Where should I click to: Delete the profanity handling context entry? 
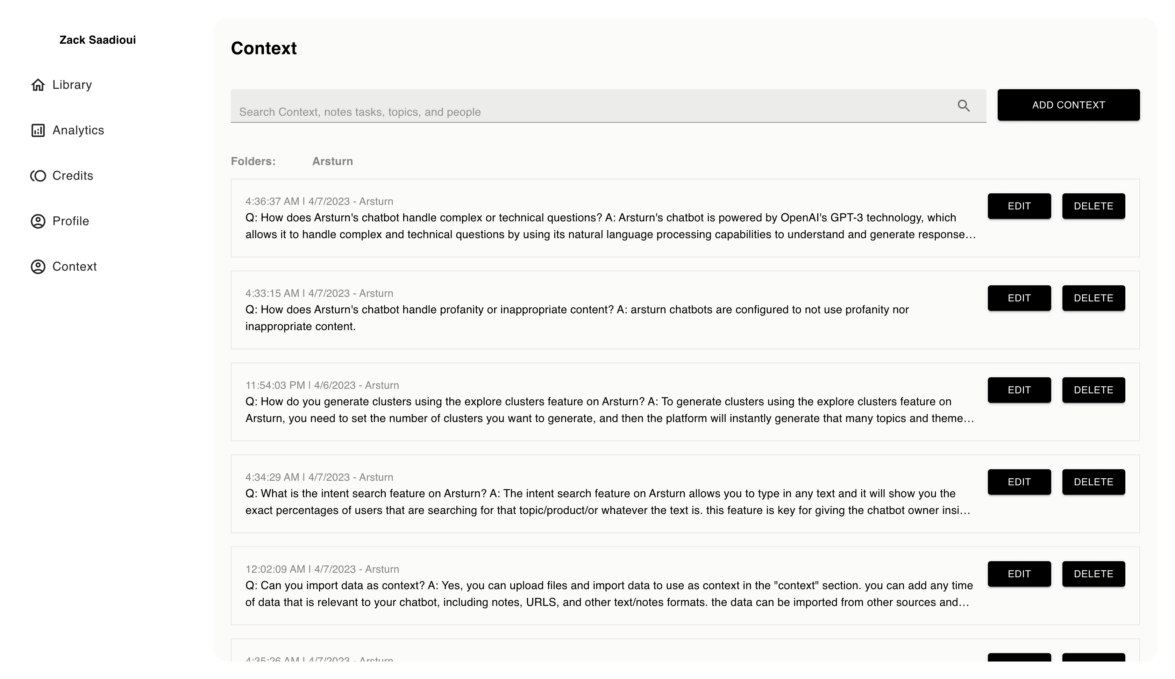pyautogui.click(x=1094, y=298)
